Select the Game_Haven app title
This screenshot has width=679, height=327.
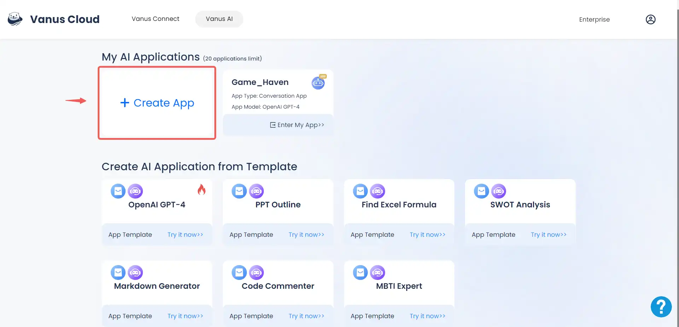pyautogui.click(x=260, y=82)
